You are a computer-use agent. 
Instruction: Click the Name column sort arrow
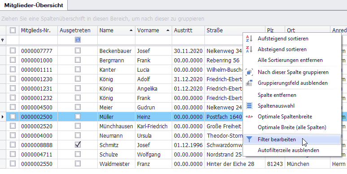point(131,30)
